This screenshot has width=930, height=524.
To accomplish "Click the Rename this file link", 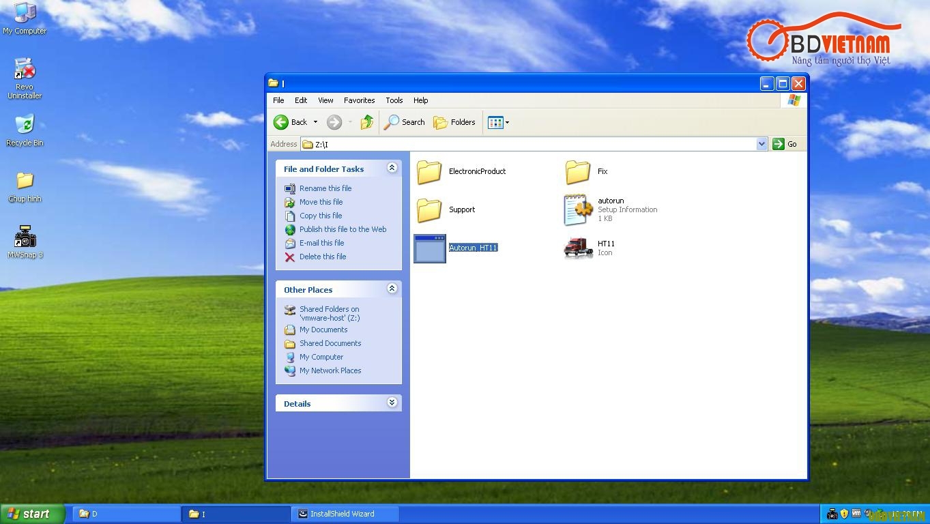I will [325, 188].
